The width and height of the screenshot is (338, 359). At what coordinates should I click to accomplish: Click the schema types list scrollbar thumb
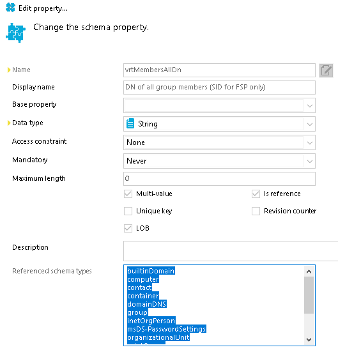pyautogui.click(x=309, y=295)
